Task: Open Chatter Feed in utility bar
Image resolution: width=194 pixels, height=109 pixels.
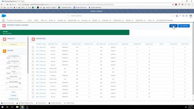Action: 69,103
